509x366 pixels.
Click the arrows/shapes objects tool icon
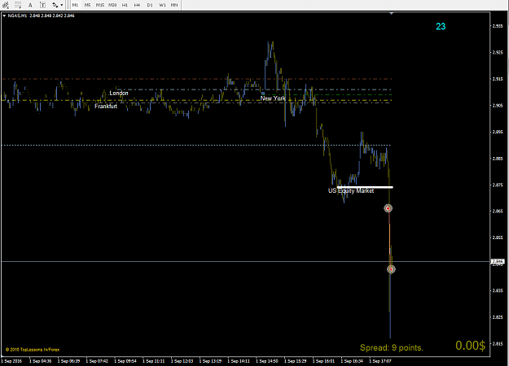pos(55,5)
